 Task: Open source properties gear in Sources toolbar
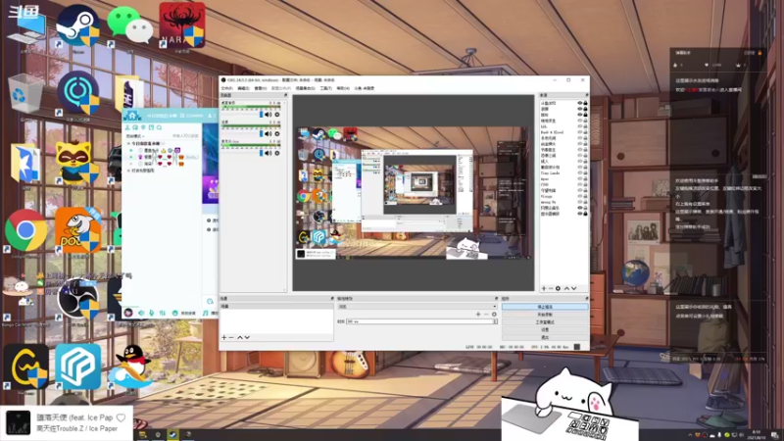(558, 288)
